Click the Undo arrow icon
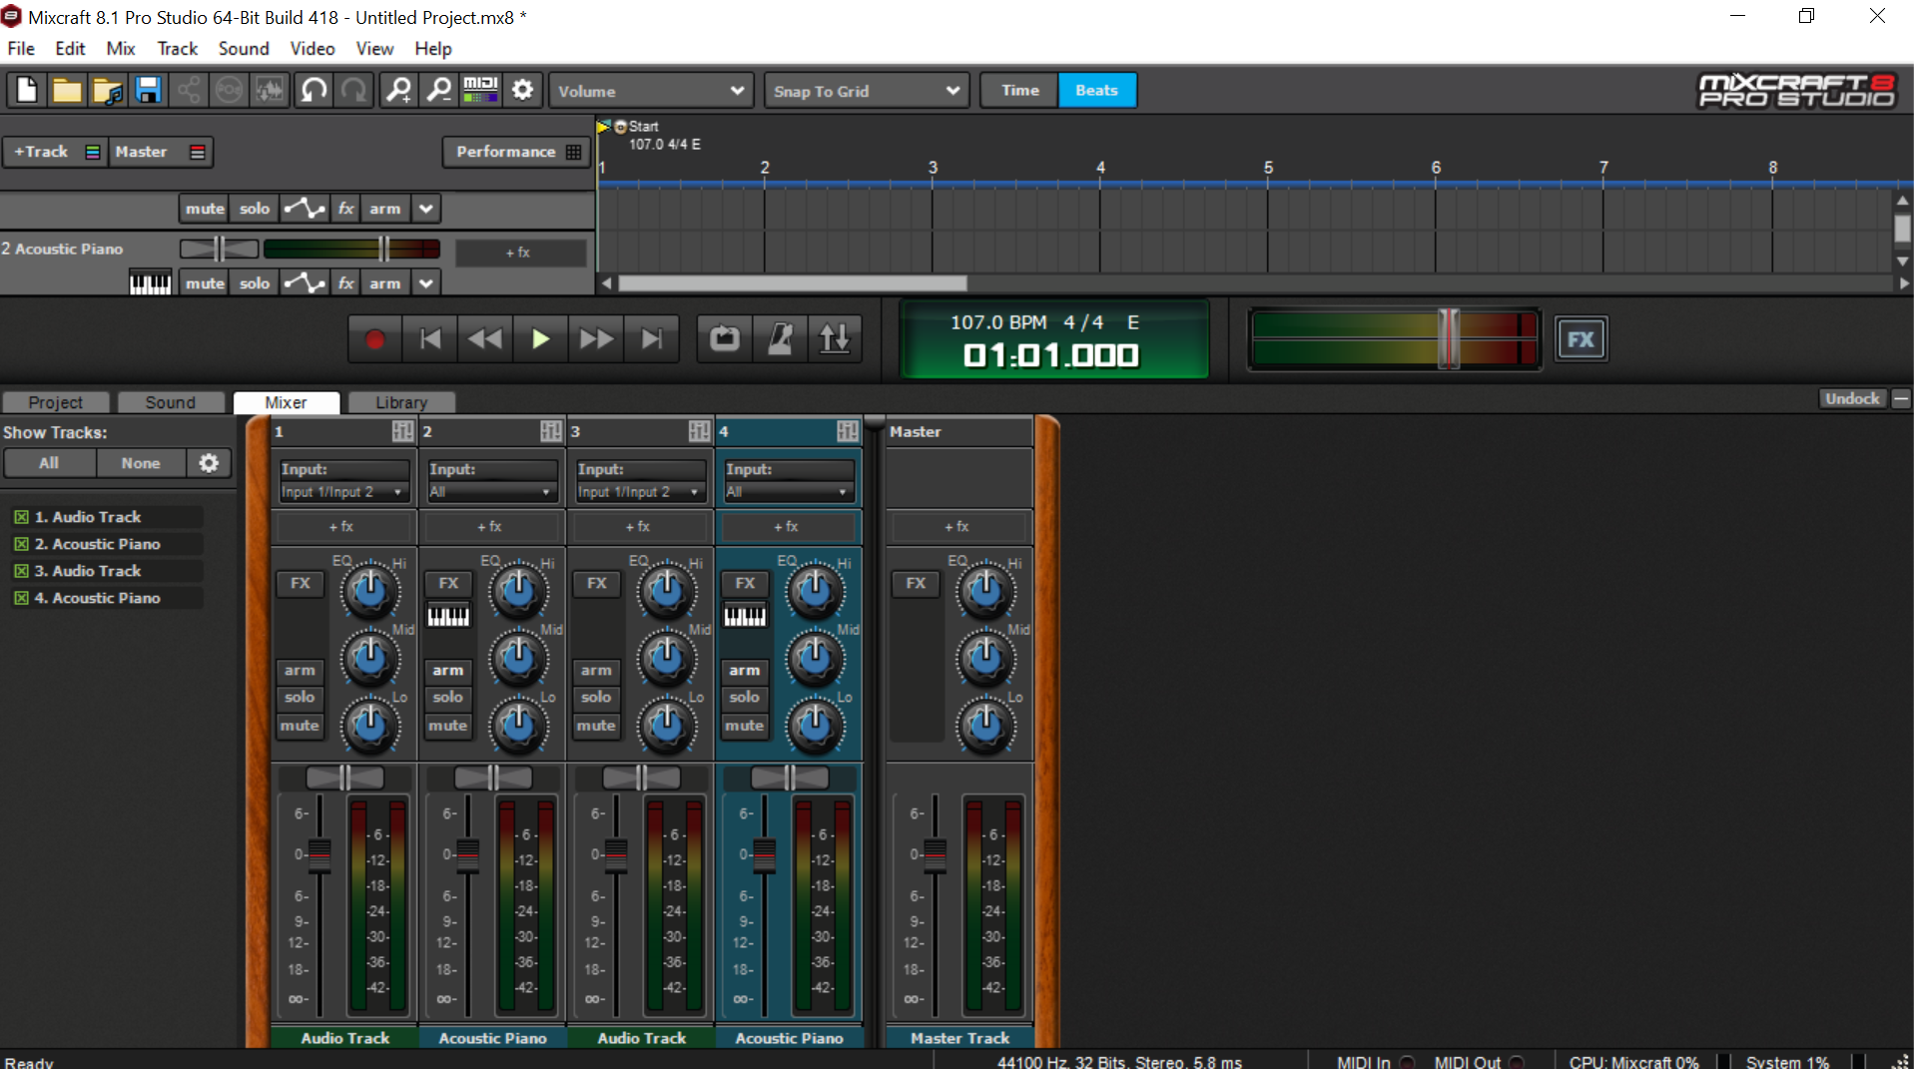Viewport: 1914px width, 1069px height. [314, 91]
